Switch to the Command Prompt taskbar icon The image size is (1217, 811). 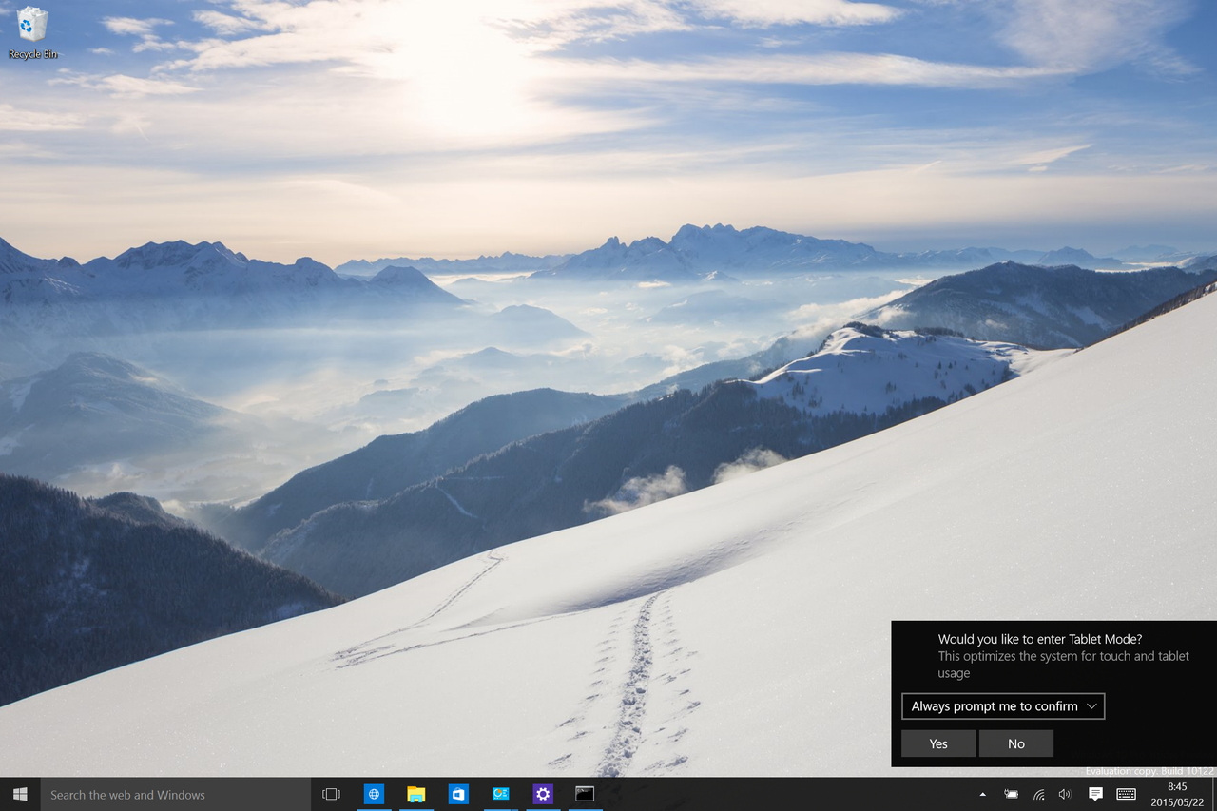tap(585, 794)
